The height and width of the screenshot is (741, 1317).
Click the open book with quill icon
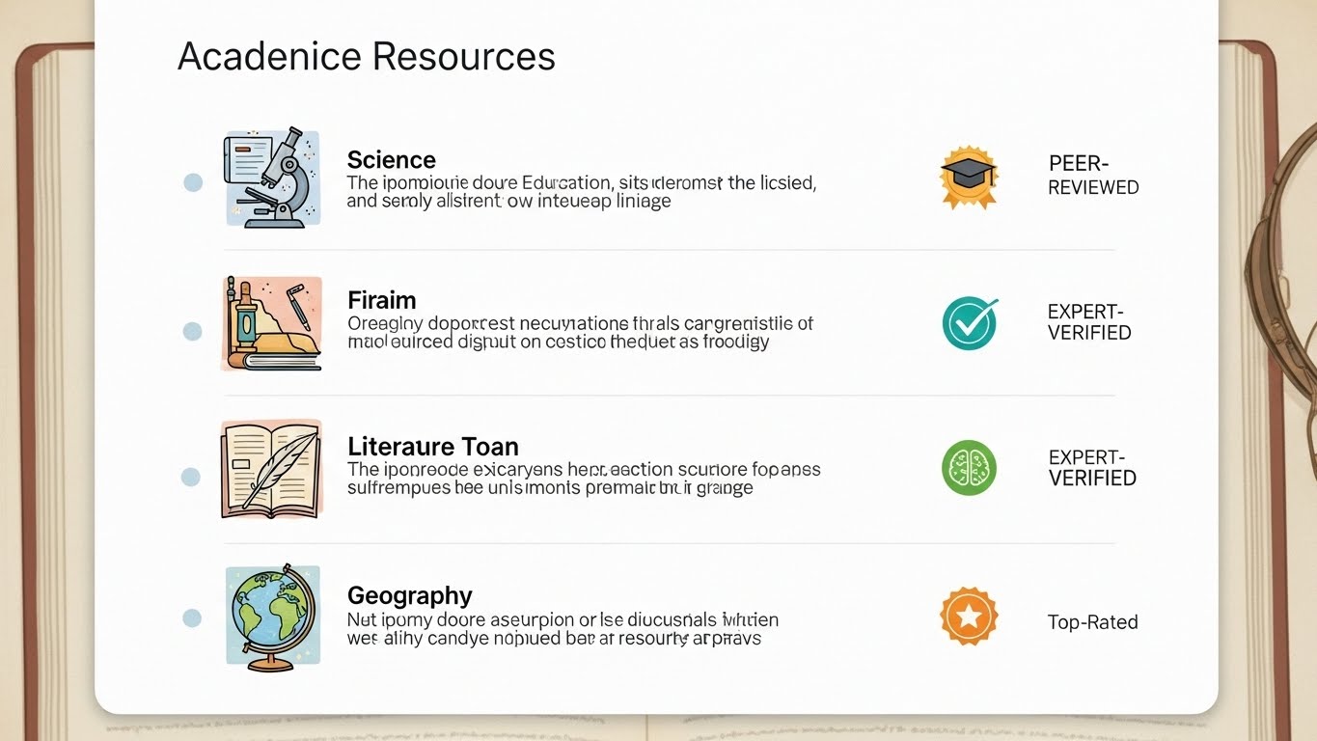(271, 469)
